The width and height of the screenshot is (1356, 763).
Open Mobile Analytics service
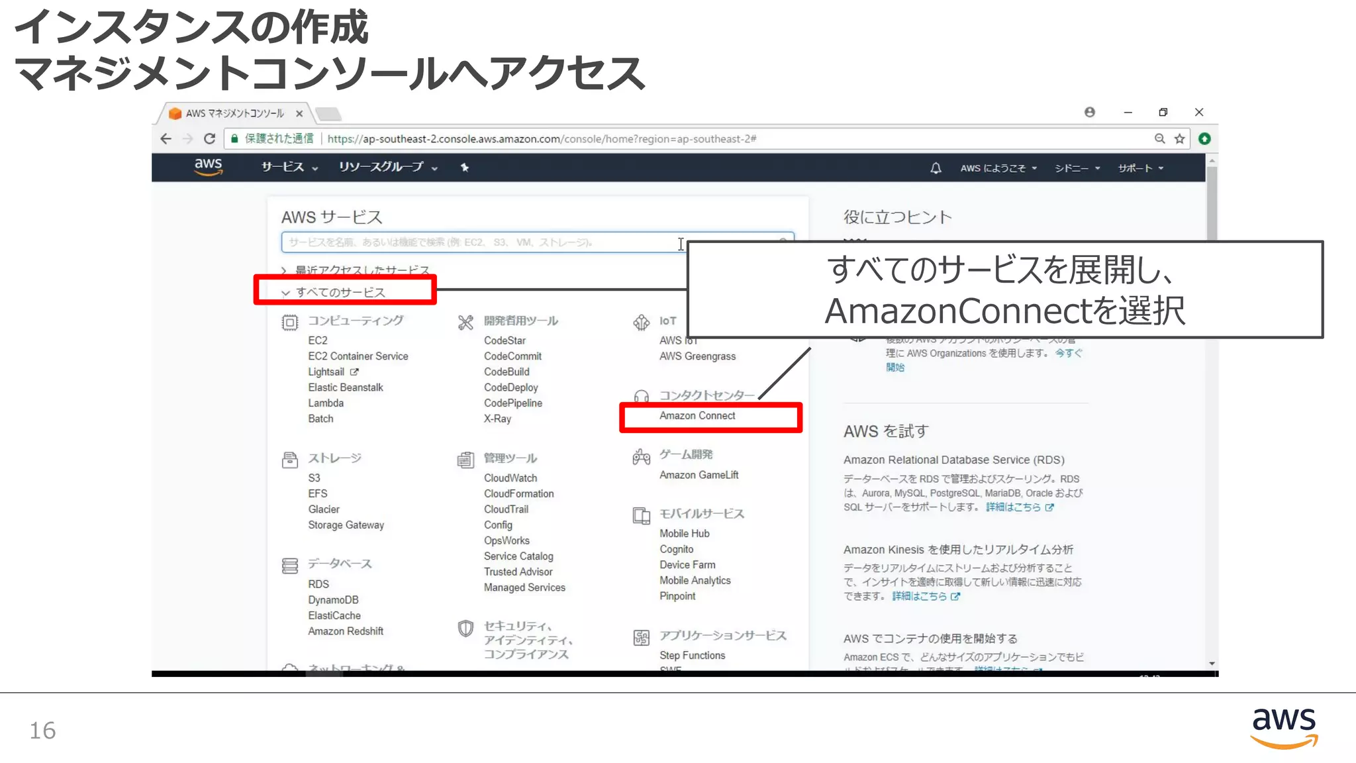tap(695, 580)
